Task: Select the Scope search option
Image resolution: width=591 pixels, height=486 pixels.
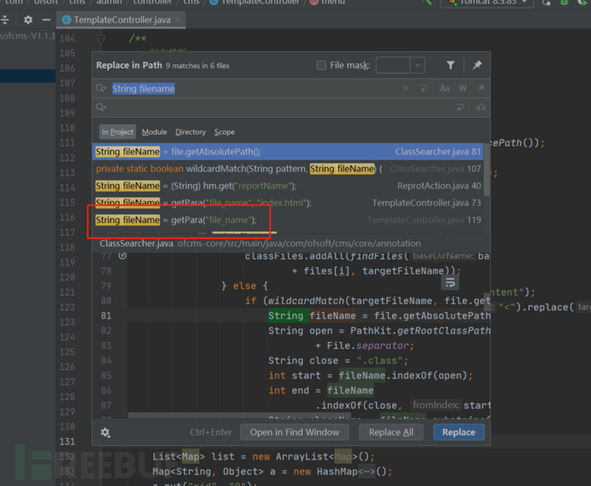Action: [224, 132]
